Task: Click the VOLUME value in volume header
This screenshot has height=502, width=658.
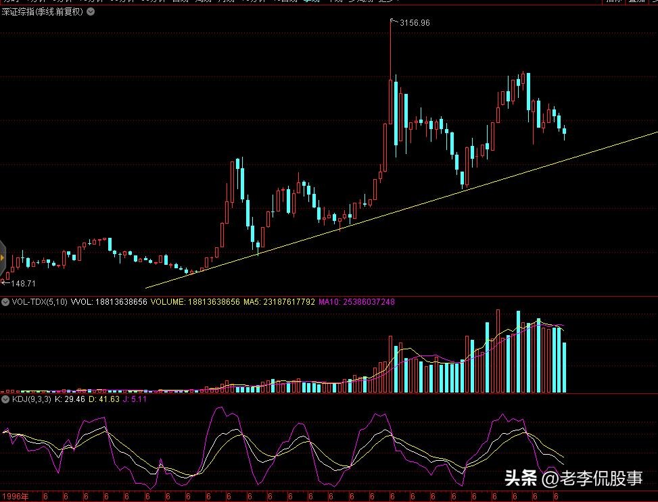Action: point(183,302)
